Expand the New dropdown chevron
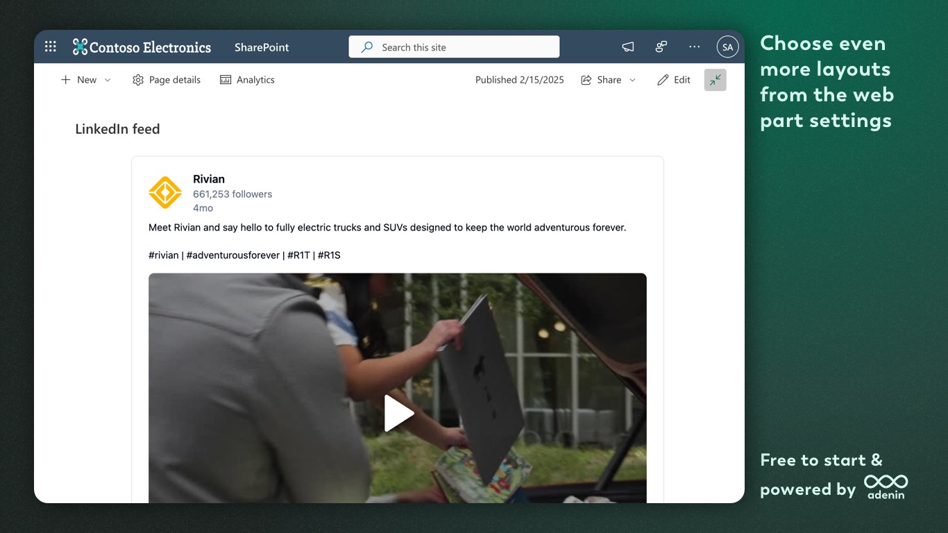The image size is (948, 533). pyautogui.click(x=108, y=81)
